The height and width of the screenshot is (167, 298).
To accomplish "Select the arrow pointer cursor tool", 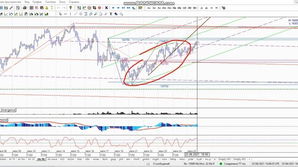I will (x=60, y=14).
